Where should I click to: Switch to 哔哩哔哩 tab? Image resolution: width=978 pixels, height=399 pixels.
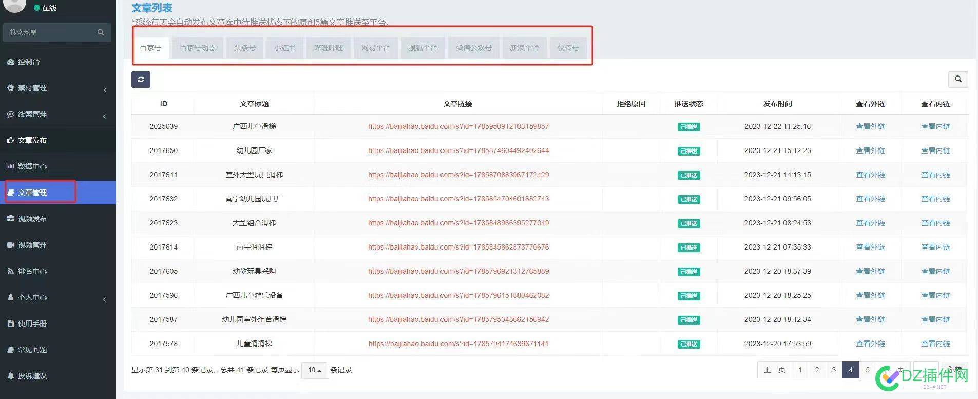328,48
